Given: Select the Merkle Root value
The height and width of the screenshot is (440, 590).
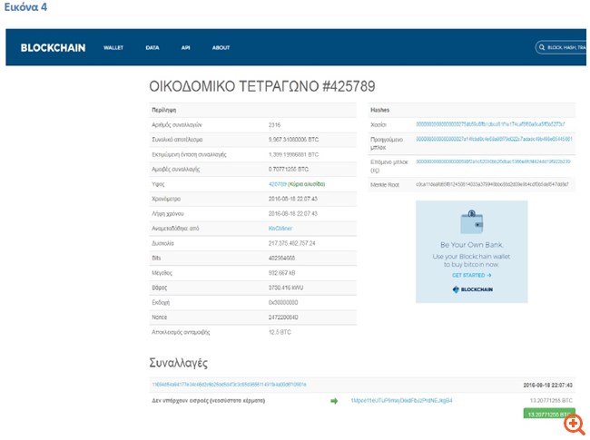Looking at the screenshot, I should click(492, 185).
